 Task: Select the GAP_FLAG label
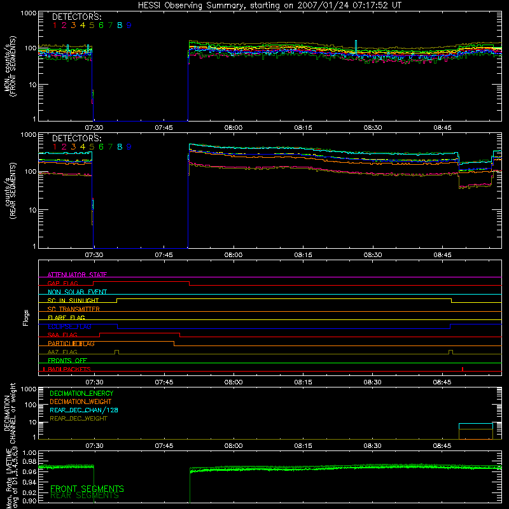click(62, 283)
